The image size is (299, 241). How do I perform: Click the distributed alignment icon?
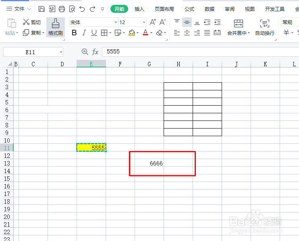tap(217, 33)
